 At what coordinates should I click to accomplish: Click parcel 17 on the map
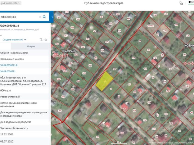click(100, 114)
